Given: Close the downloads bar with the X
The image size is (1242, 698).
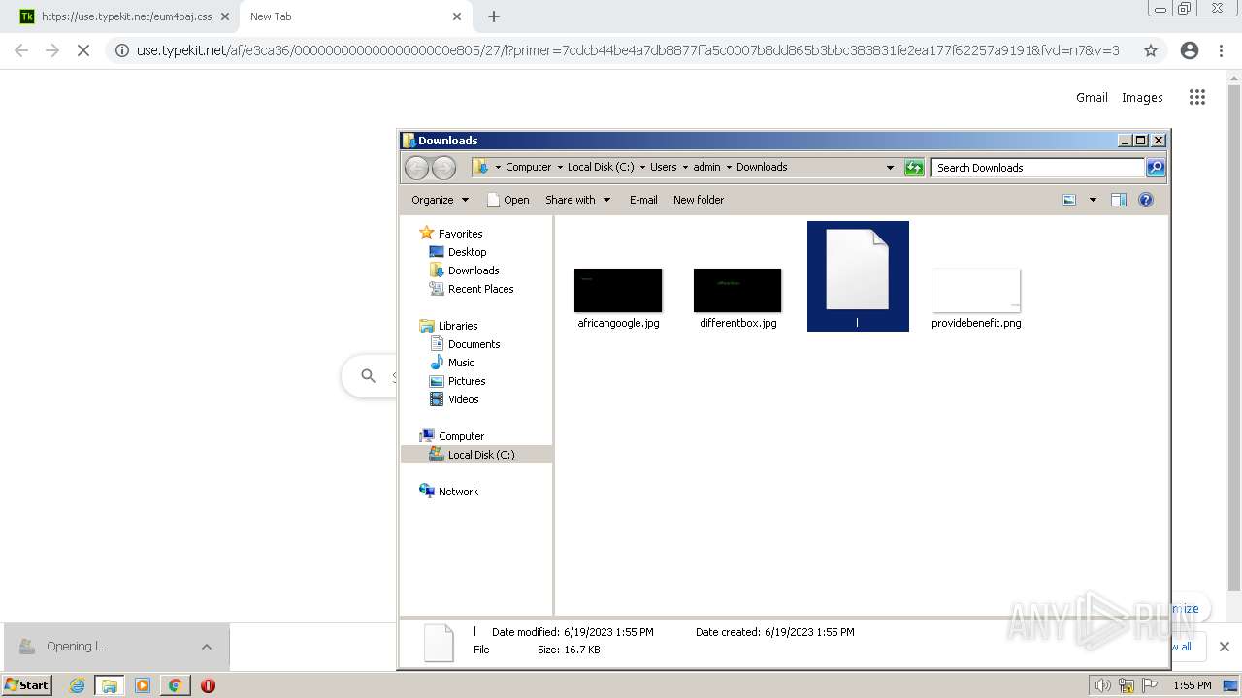Looking at the screenshot, I should pos(1224,647).
